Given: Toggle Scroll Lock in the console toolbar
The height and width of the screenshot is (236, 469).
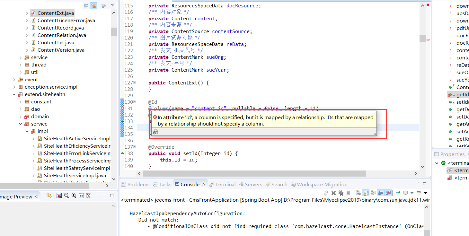Looking at the screenshot, I should pyautogui.click(x=366, y=193).
